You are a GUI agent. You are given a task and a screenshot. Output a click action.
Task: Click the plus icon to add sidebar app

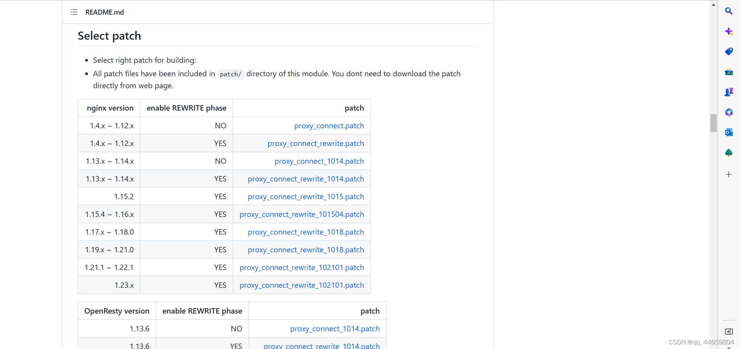[x=728, y=174]
